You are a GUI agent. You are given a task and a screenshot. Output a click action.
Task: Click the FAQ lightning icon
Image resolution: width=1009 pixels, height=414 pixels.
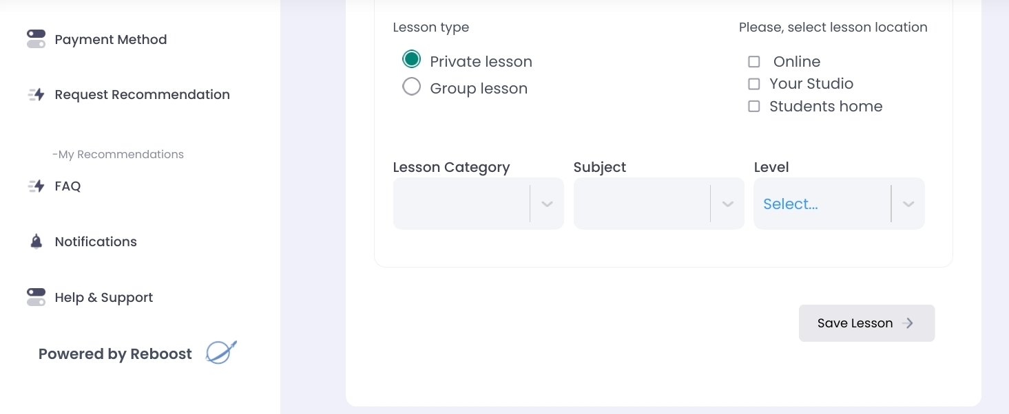(36, 186)
